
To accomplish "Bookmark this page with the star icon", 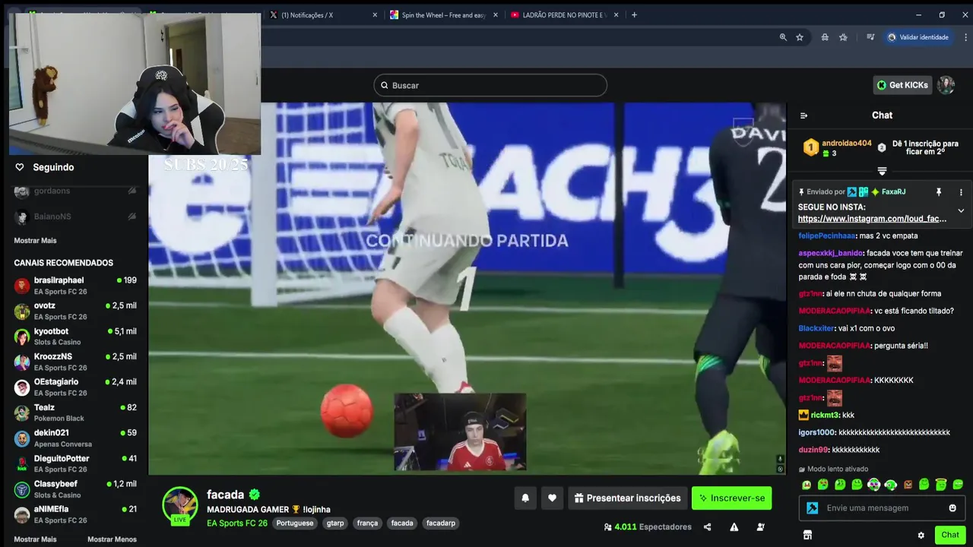I will tap(800, 37).
